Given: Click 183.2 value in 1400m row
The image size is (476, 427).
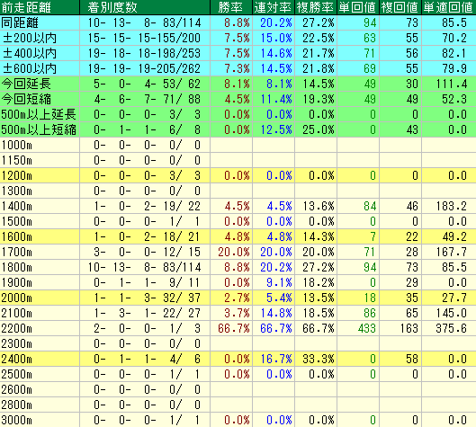Looking at the screenshot, I should pos(451,206).
